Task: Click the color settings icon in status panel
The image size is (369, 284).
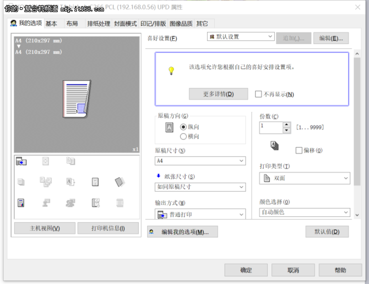Action: 21,203
